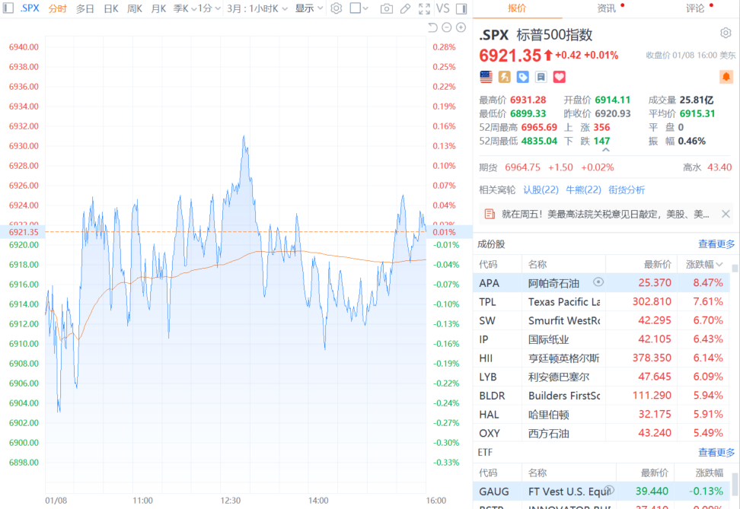Expand the layout square dropdown arrow

(365, 8)
